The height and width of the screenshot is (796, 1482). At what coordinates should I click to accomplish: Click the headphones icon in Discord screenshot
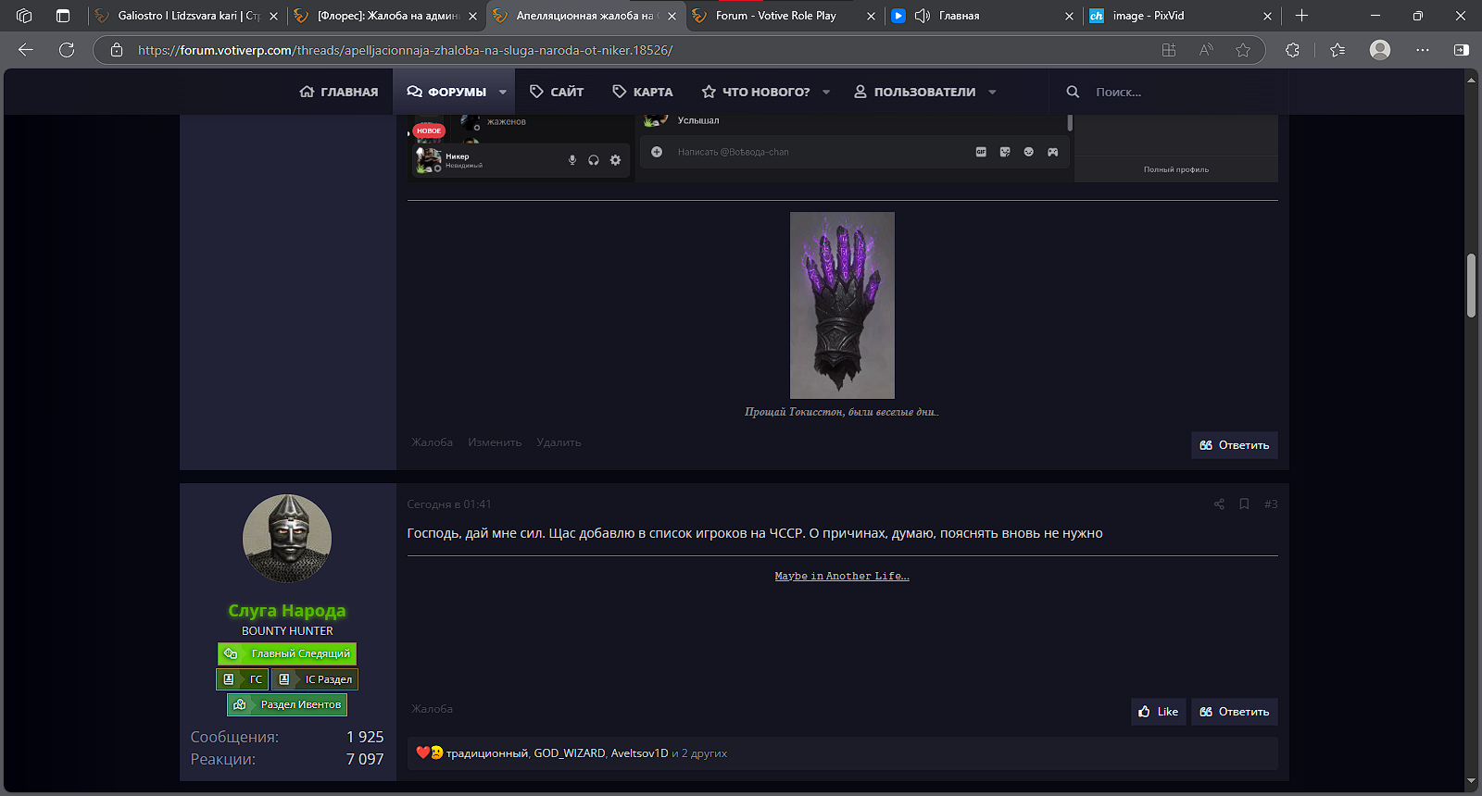[x=594, y=160]
